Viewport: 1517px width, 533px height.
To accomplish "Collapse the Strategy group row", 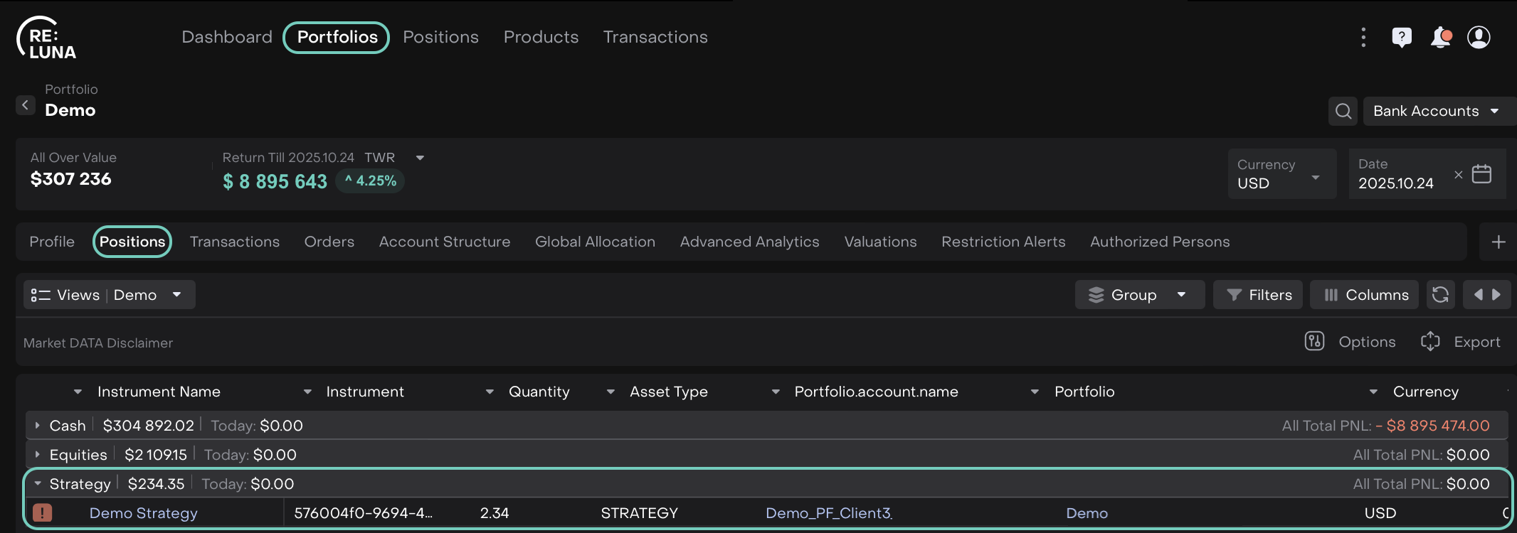I will pyautogui.click(x=38, y=484).
